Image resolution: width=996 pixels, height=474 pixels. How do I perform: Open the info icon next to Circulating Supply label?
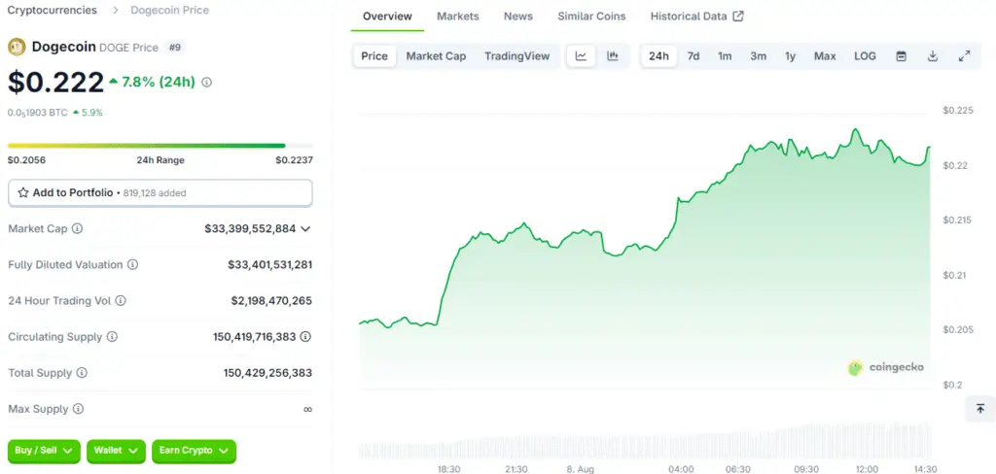(x=112, y=337)
